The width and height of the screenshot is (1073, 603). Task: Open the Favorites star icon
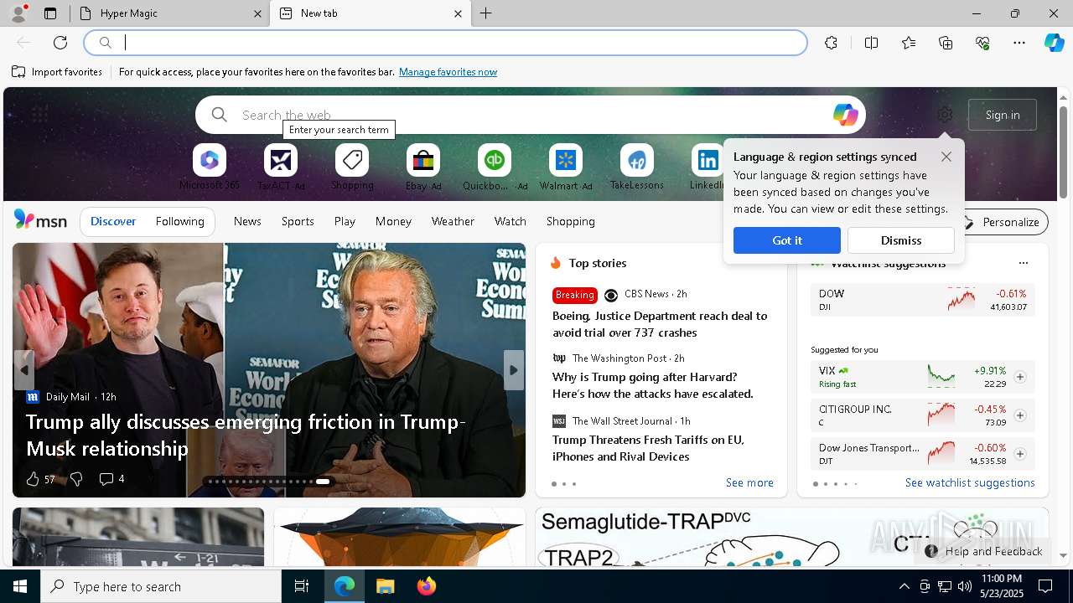click(909, 43)
